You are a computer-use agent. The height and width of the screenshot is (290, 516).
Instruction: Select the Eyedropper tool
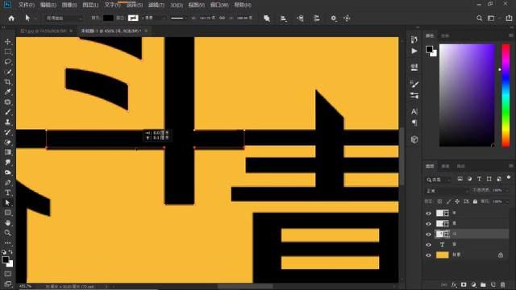coord(8,92)
